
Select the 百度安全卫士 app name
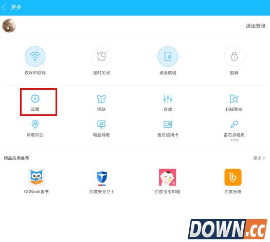[x=102, y=192]
